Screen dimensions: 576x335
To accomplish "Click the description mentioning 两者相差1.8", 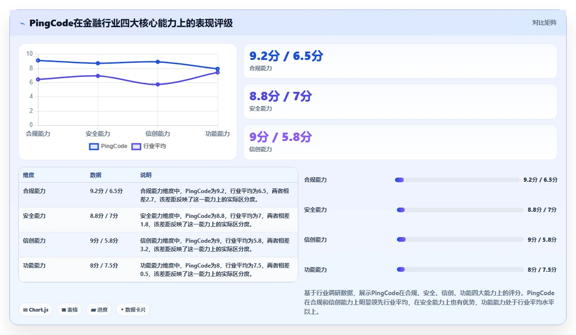I will tap(215, 220).
